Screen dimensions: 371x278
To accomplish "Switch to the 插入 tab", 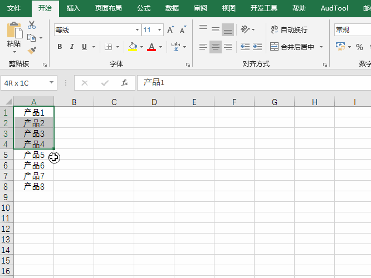I will 74,8.
